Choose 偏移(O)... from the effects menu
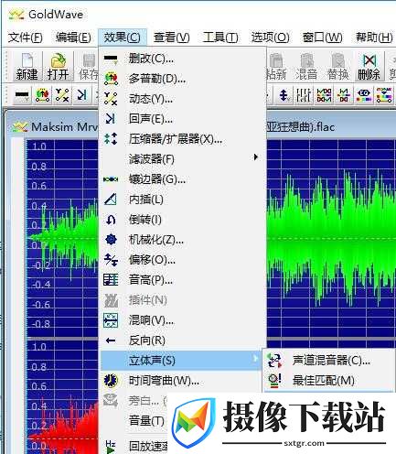Viewport: 396px width, 454px height. click(x=182, y=260)
